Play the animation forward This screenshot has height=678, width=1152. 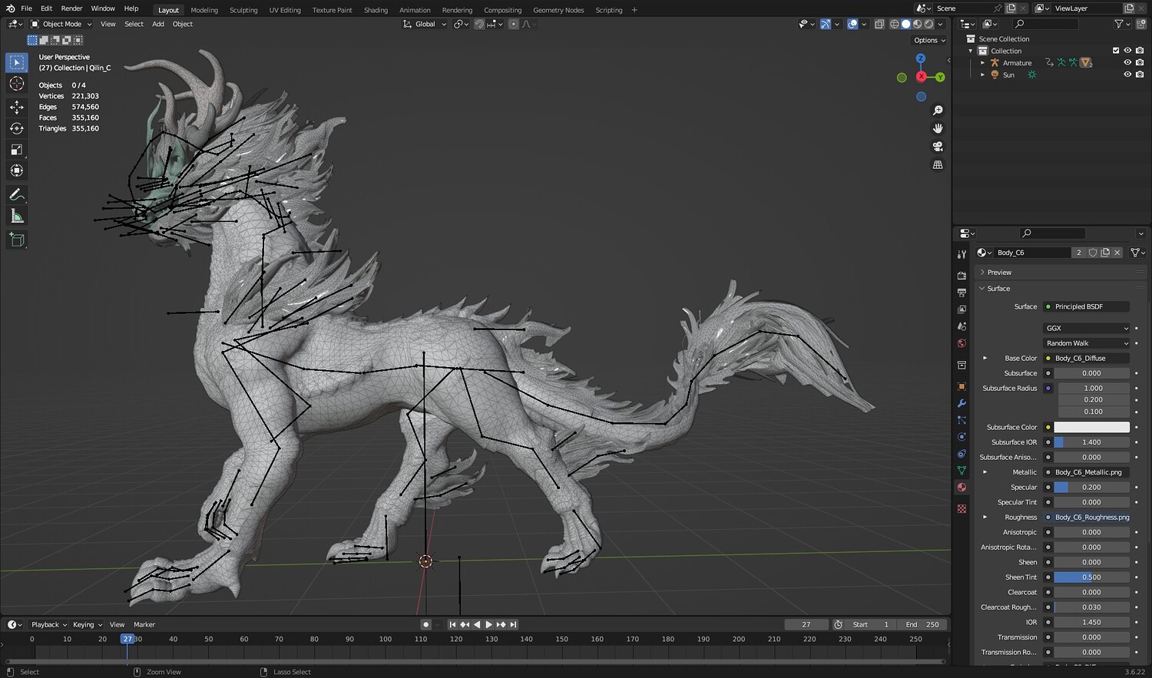[x=488, y=624]
